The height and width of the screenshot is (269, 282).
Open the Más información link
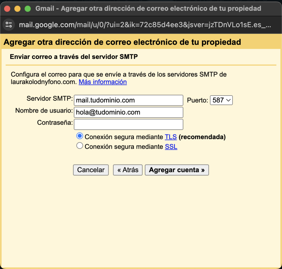[103, 82]
